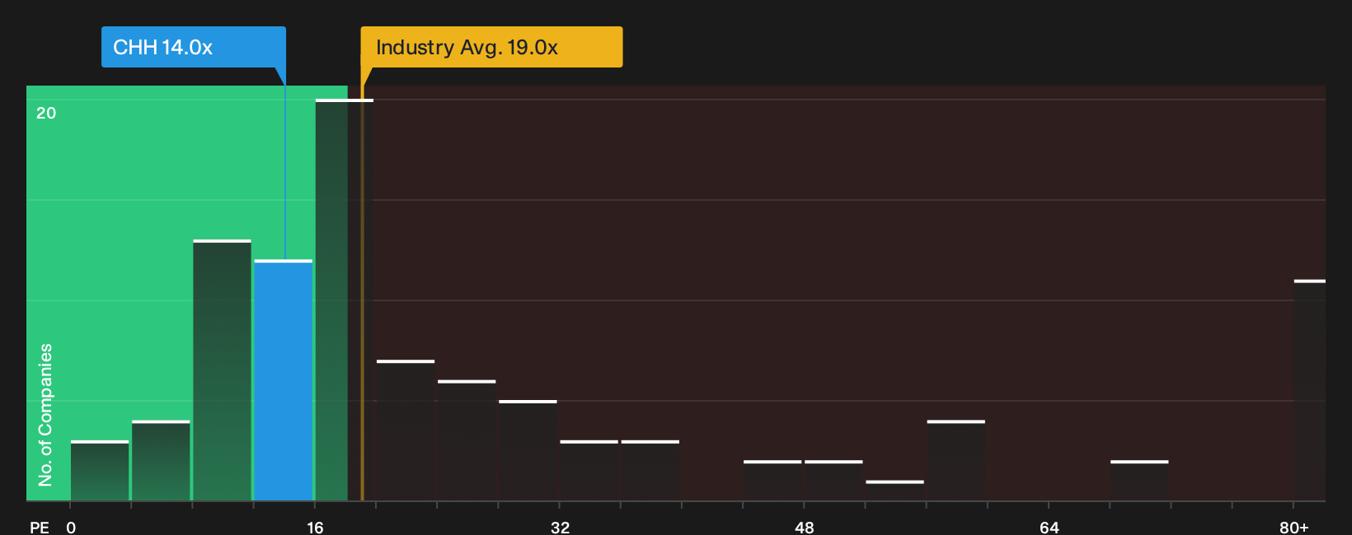Viewport: 1352px width, 535px height.
Task: Click the '48' PE axis label
Action: coord(805,527)
